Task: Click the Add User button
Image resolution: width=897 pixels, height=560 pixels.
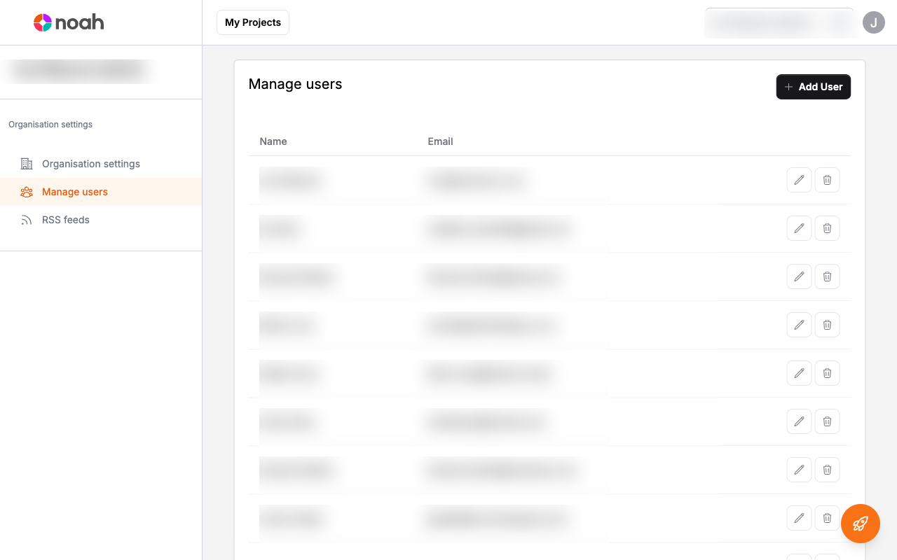Action: [x=814, y=87]
